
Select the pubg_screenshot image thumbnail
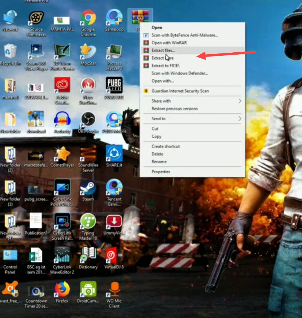pyautogui.click(x=36, y=193)
